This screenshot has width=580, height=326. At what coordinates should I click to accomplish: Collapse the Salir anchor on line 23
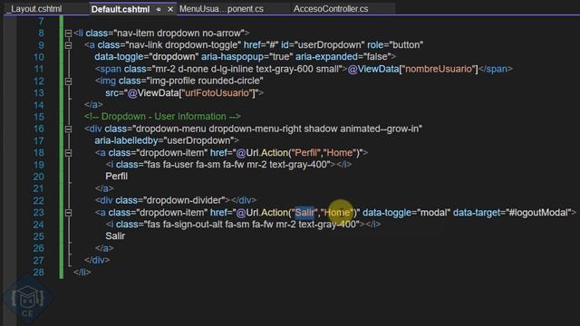[69, 213]
